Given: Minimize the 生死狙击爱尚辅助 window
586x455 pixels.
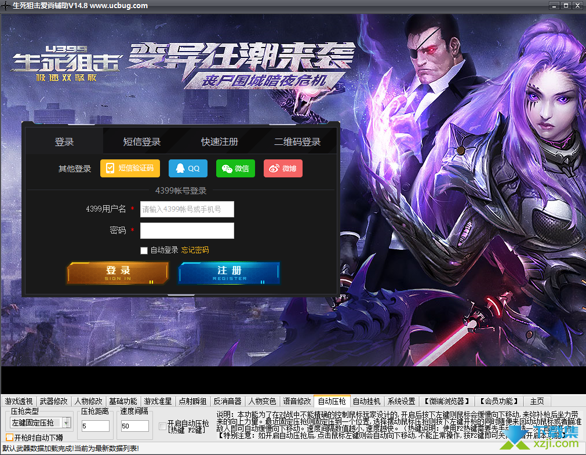Looking at the screenshot, I should pyautogui.click(x=554, y=6).
